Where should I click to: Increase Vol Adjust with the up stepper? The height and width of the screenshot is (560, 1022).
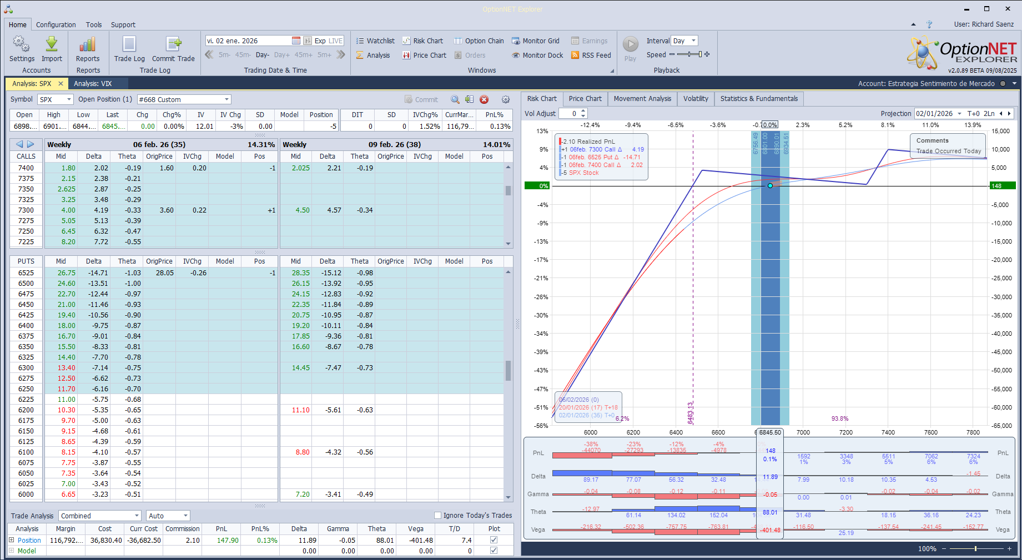click(x=583, y=111)
